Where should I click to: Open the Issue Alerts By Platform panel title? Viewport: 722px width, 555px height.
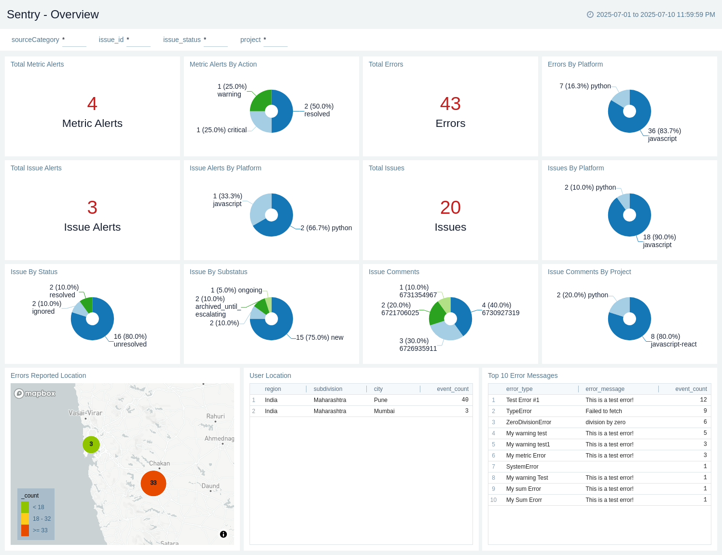click(225, 168)
